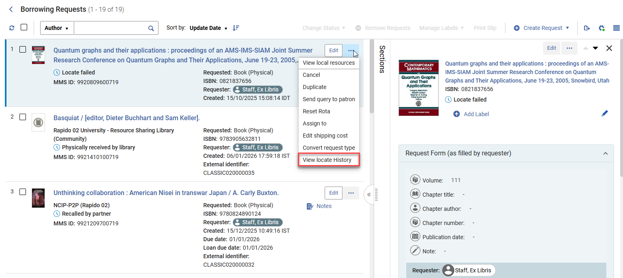This screenshot has width=623, height=278.
Task: Choose View locate History menu entry
Action: 329,160
